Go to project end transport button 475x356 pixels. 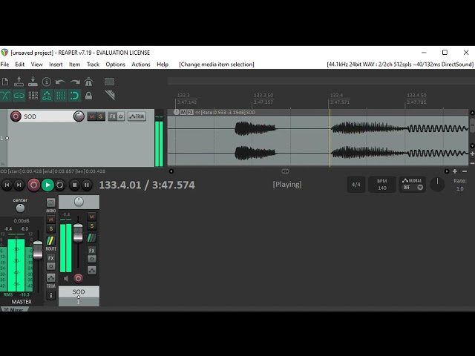tap(19, 185)
